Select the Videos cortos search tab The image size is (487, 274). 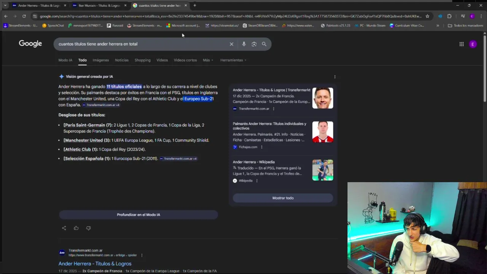pyautogui.click(x=185, y=60)
